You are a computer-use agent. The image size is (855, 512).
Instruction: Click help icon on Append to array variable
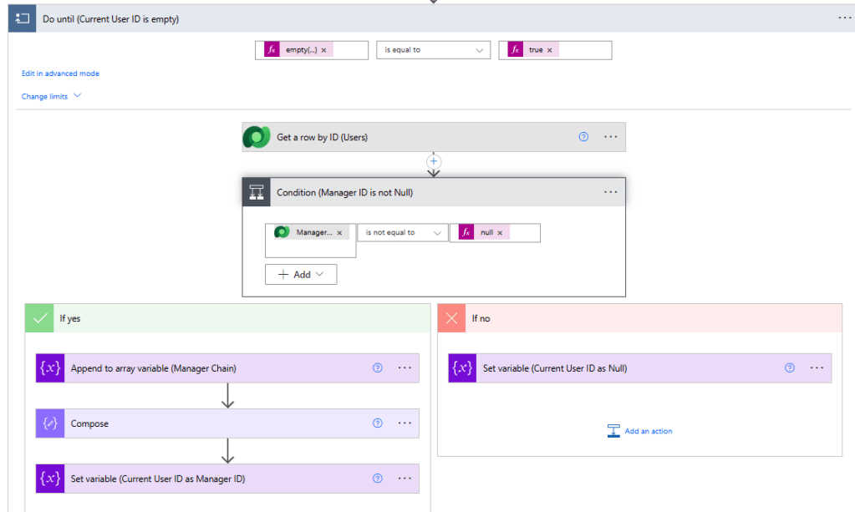(378, 368)
